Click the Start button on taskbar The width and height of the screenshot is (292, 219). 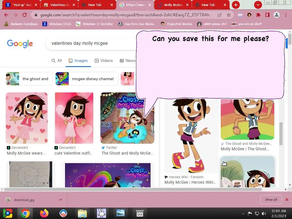[7, 213]
